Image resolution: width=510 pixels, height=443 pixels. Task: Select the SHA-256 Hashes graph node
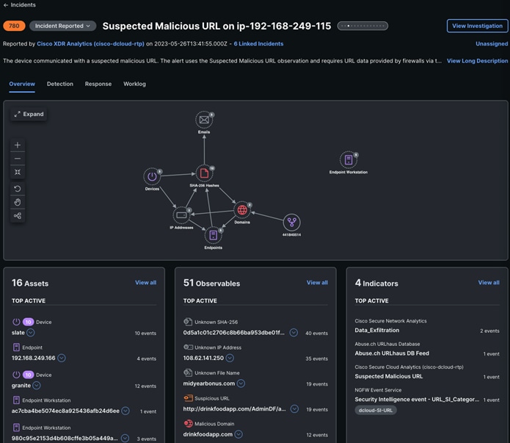point(204,173)
